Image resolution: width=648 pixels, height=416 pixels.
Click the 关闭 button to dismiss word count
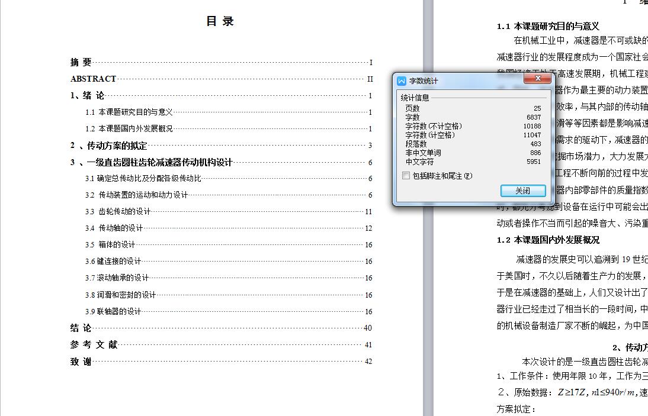(x=523, y=191)
